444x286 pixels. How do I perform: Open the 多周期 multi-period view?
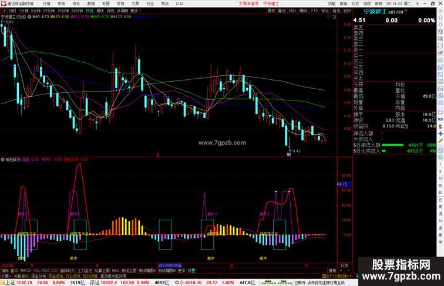coord(122,11)
